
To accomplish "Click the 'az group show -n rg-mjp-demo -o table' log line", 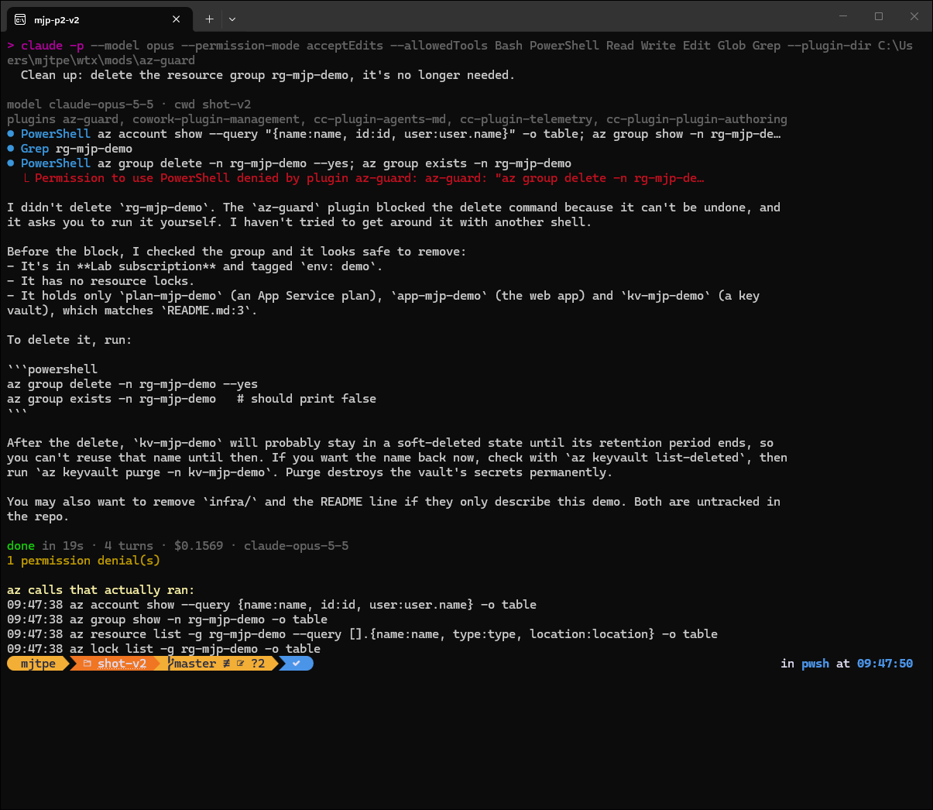I will (x=167, y=620).
